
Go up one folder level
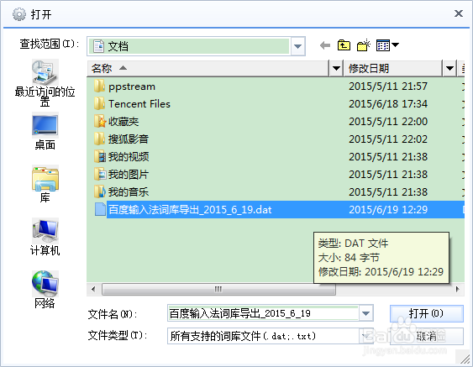344,45
